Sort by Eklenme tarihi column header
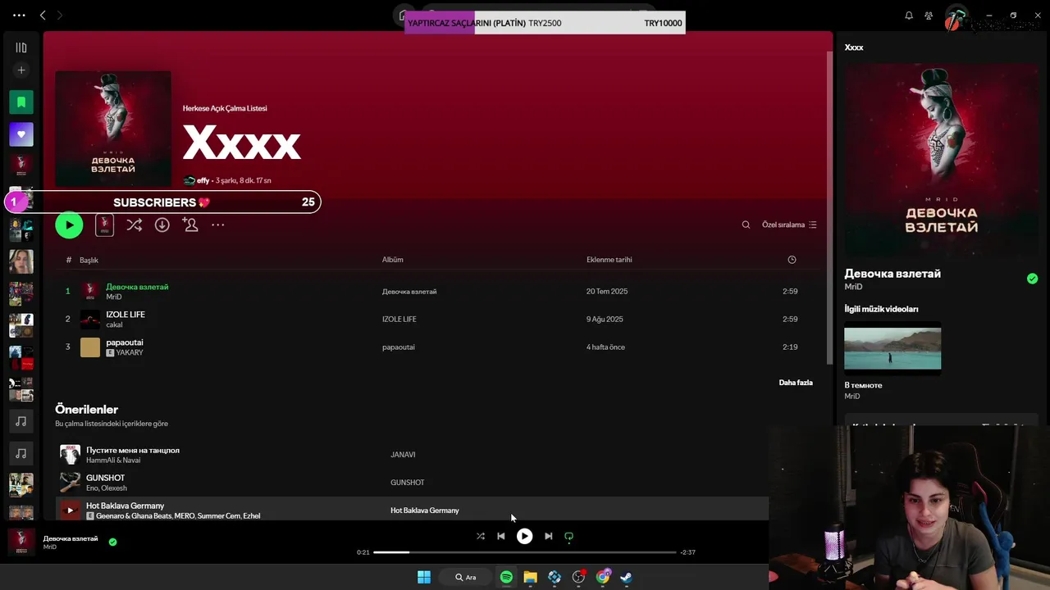Viewport: 1050px width, 590px height. coord(609,260)
